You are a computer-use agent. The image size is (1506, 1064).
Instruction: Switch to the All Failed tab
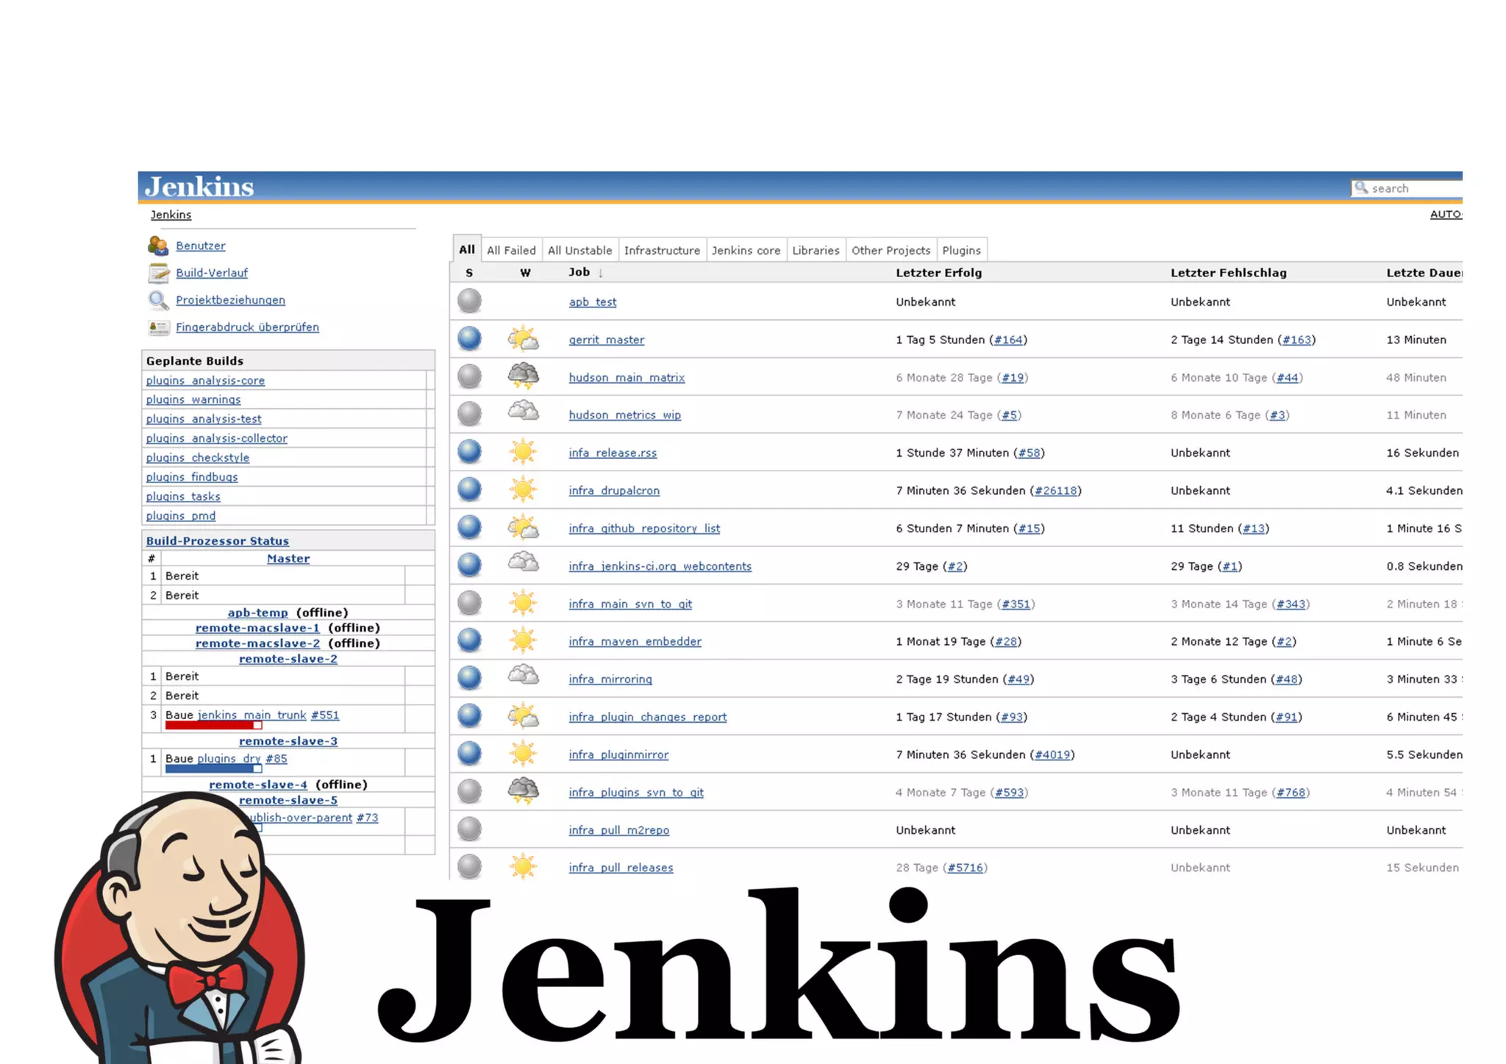coord(511,250)
